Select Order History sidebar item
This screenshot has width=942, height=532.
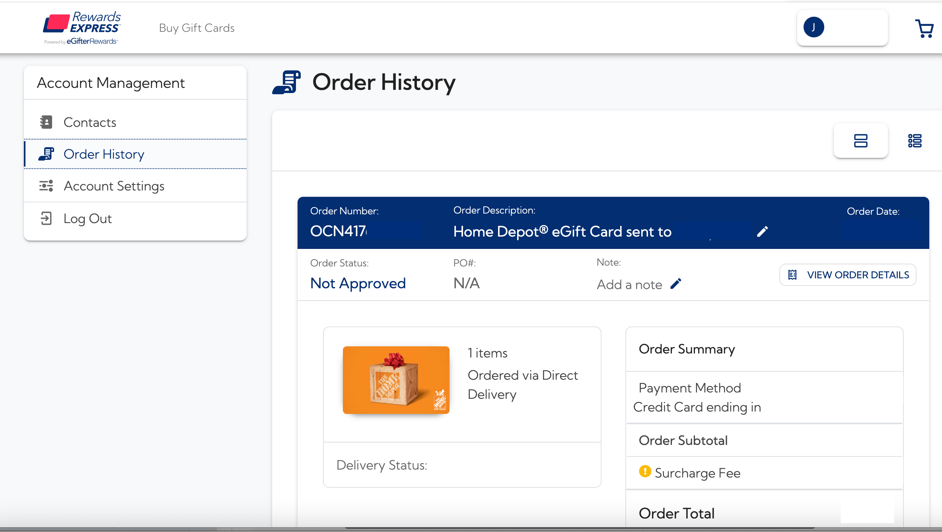(x=104, y=154)
